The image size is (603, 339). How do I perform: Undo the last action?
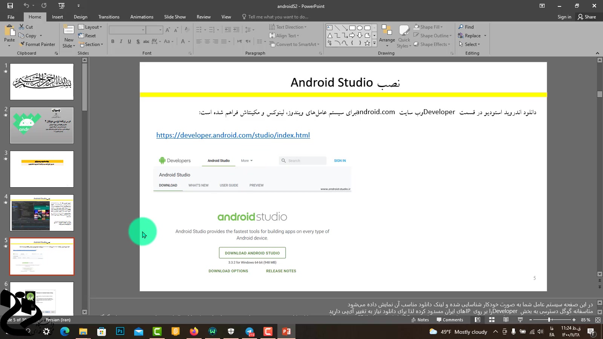click(26, 6)
